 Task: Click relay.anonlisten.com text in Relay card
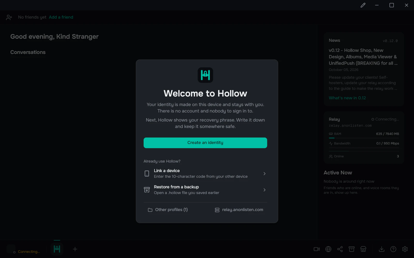coord(350,126)
